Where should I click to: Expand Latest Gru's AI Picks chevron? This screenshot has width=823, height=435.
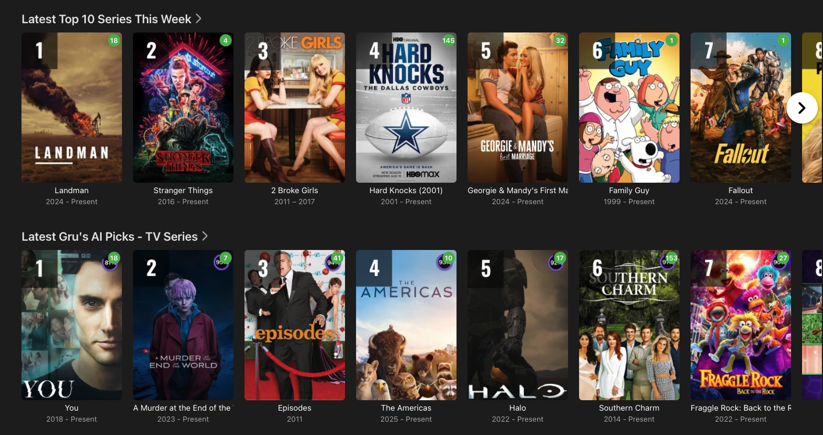(205, 236)
